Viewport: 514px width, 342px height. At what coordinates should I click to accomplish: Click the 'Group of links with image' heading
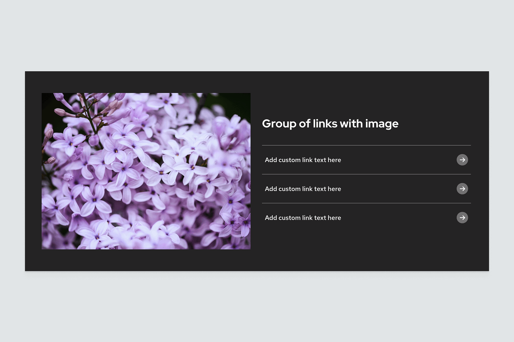click(x=330, y=124)
